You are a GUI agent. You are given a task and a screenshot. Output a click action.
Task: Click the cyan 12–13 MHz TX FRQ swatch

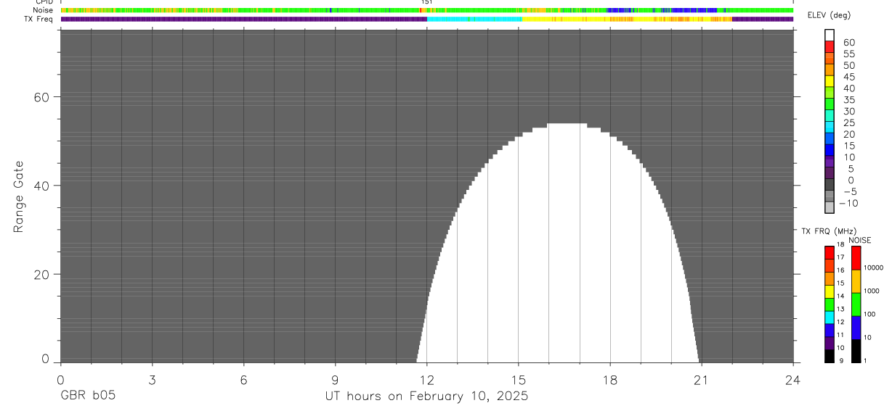[x=829, y=317]
